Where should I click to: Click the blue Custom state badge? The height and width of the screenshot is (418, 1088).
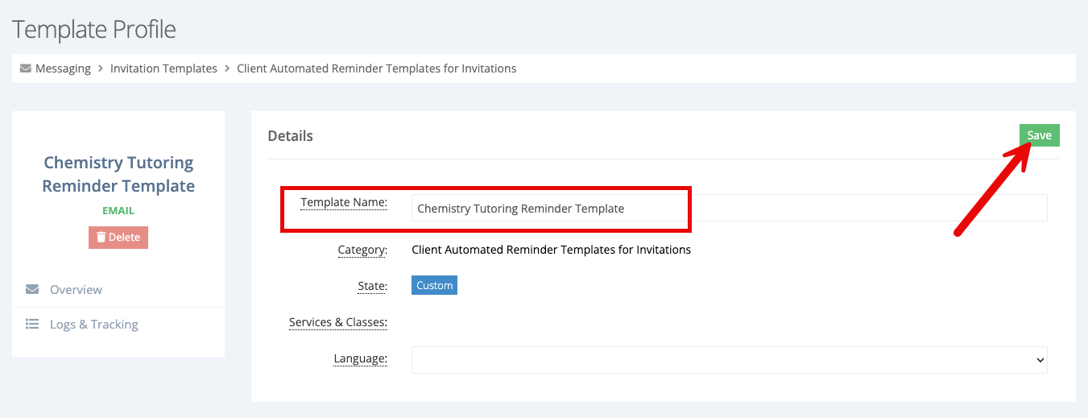pyautogui.click(x=435, y=285)
